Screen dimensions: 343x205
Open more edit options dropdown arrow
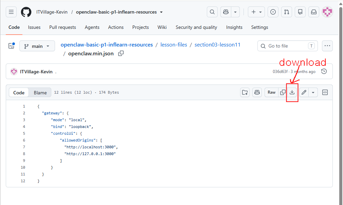tap(313, 92)
